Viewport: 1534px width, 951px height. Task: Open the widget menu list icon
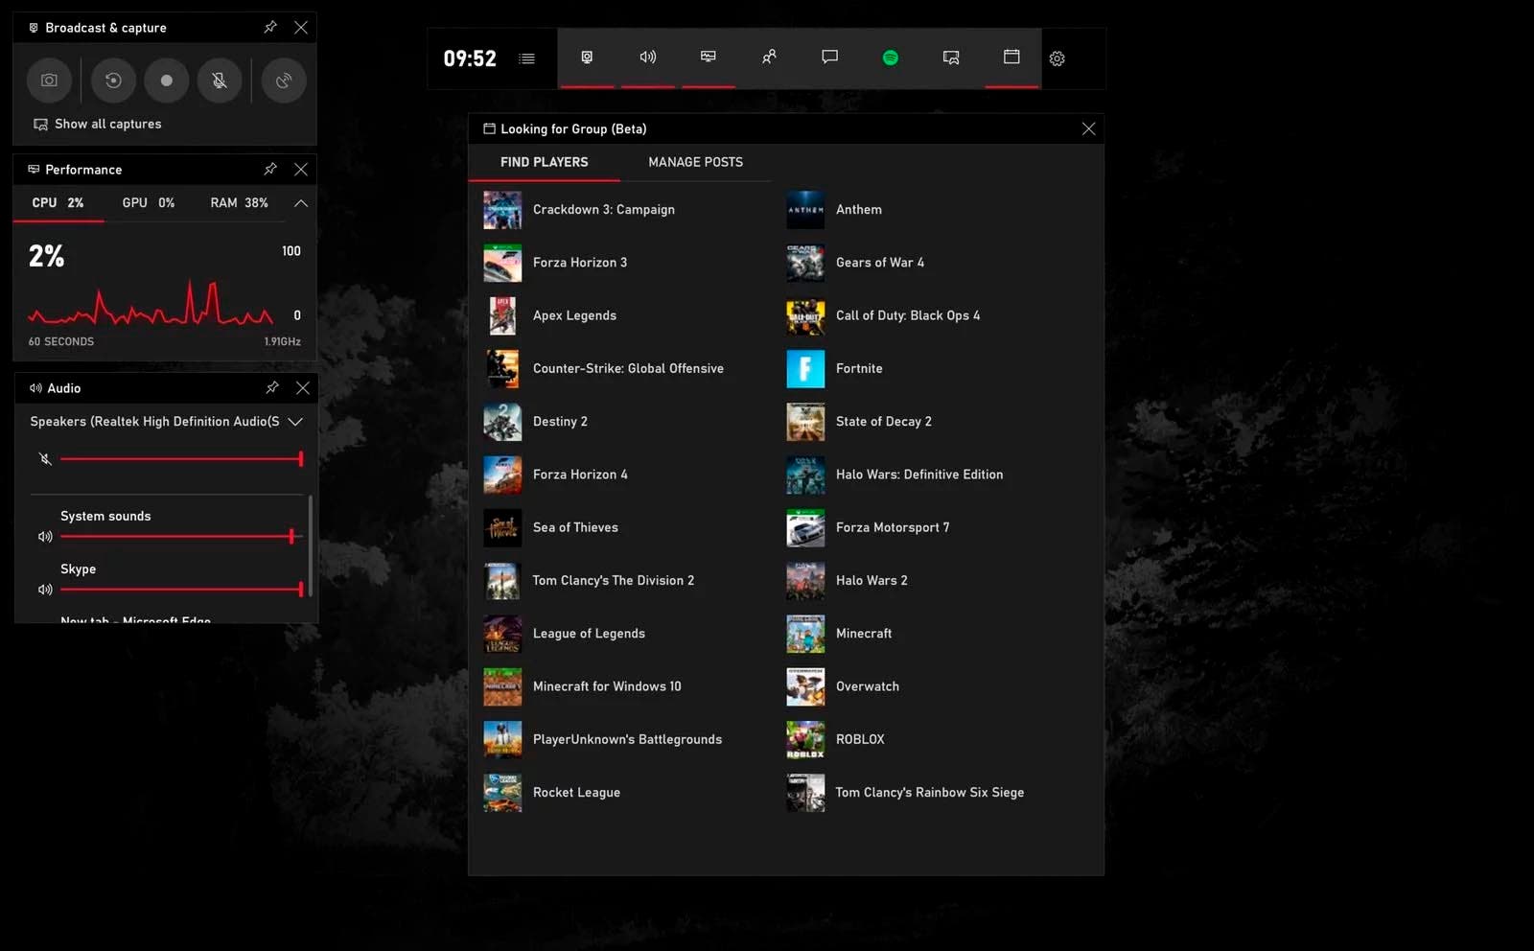click(x=526, y=58)
